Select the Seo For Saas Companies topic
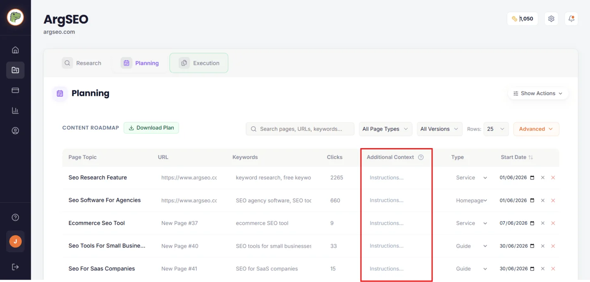The height and width of the screenshot is (282, 590). (x=102, y=268)
